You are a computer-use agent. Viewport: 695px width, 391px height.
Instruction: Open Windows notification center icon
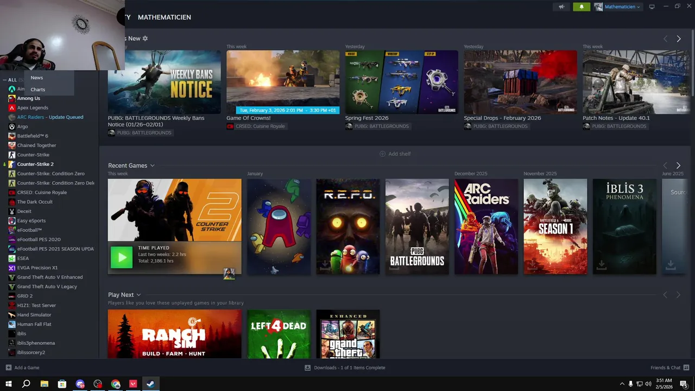[x=684, y=384]
